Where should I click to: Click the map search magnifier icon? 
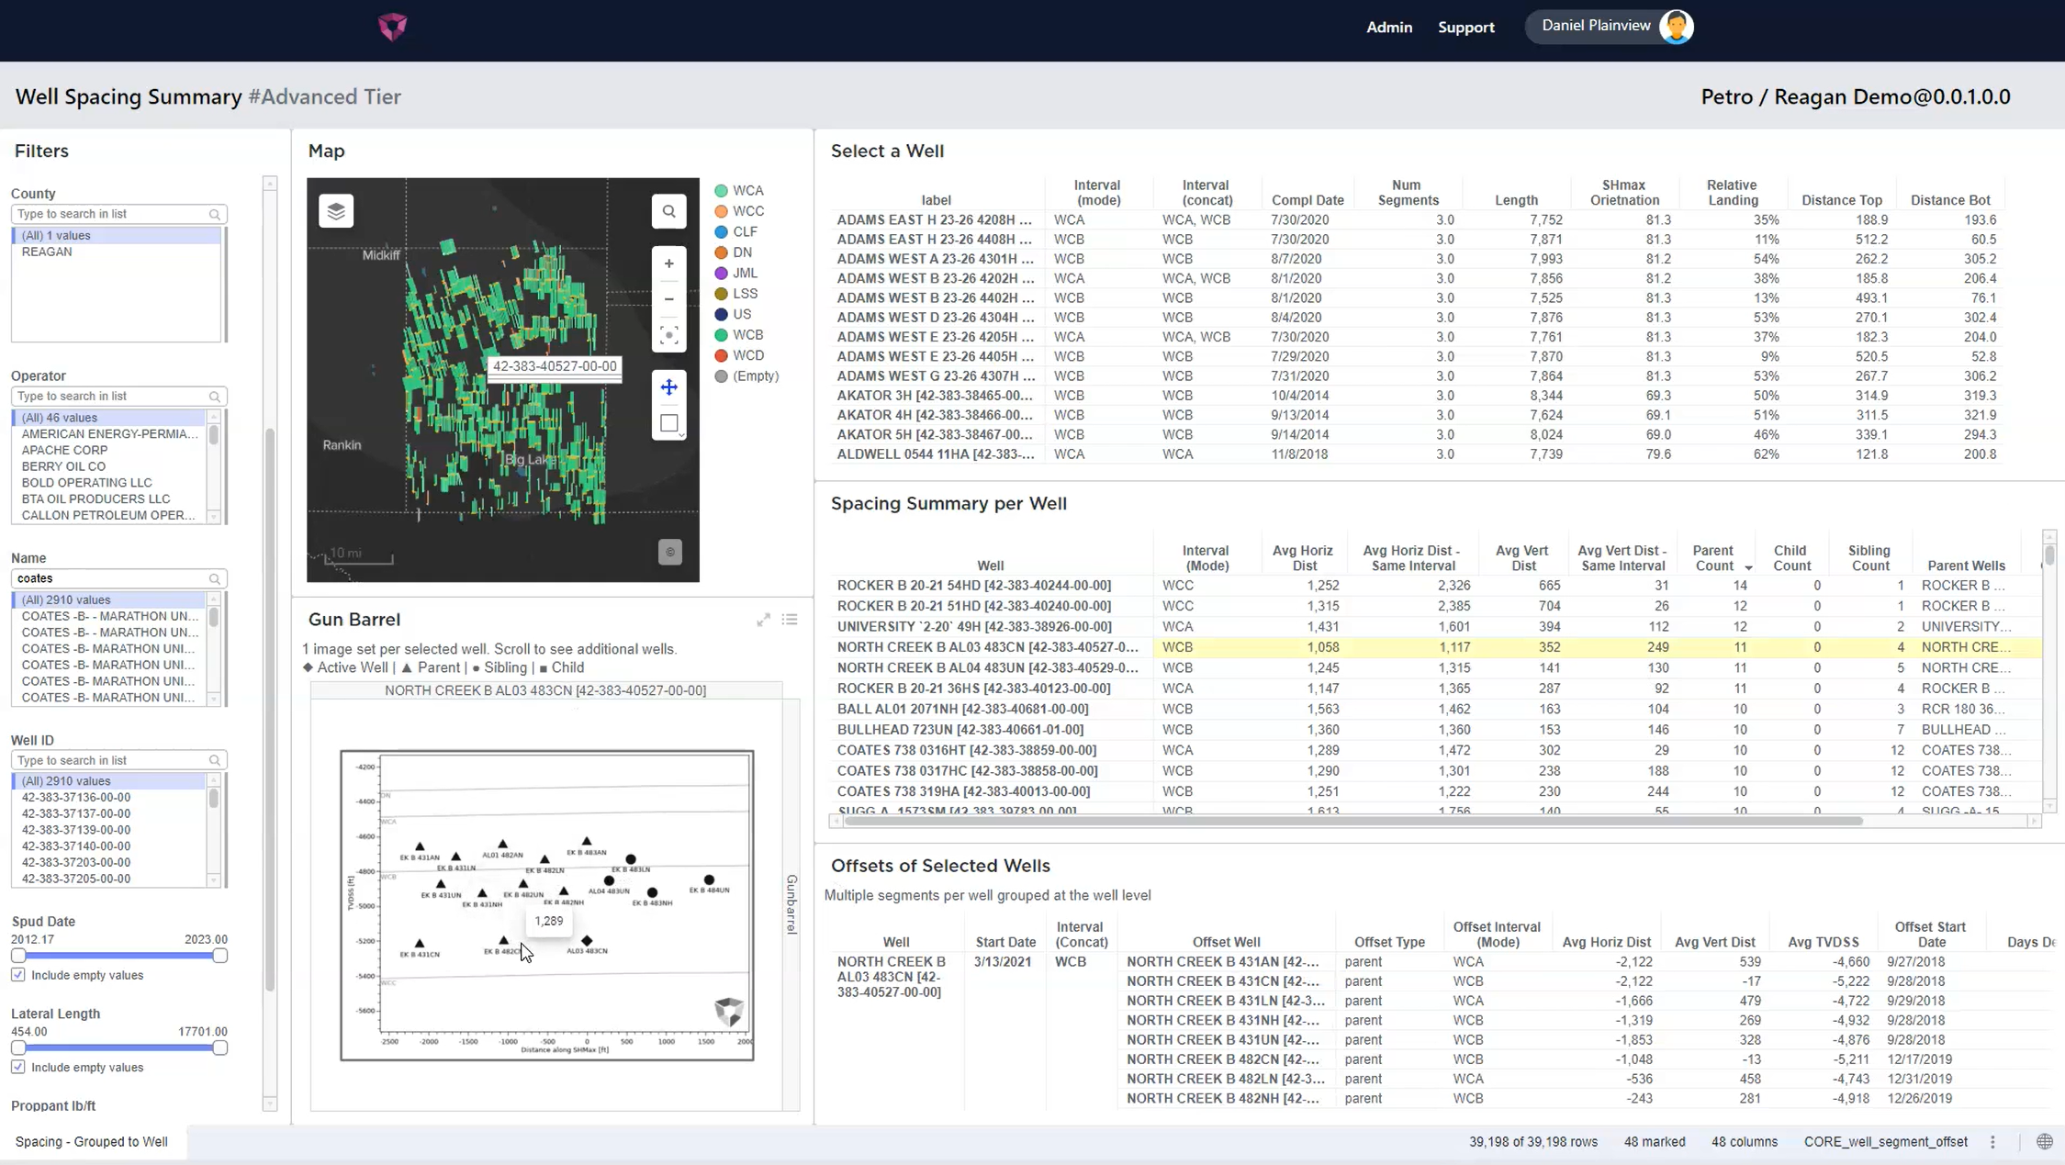668,211
